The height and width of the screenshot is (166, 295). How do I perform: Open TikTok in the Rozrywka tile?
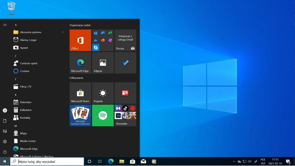(x=125, y=108)
